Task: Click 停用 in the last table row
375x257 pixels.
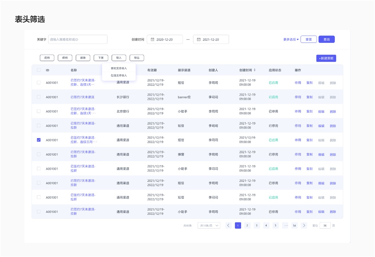Action: [x=298, y=212]
